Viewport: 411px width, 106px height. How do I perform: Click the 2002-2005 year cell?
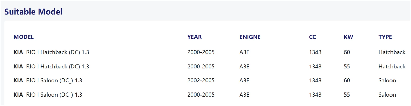[201, 80]
